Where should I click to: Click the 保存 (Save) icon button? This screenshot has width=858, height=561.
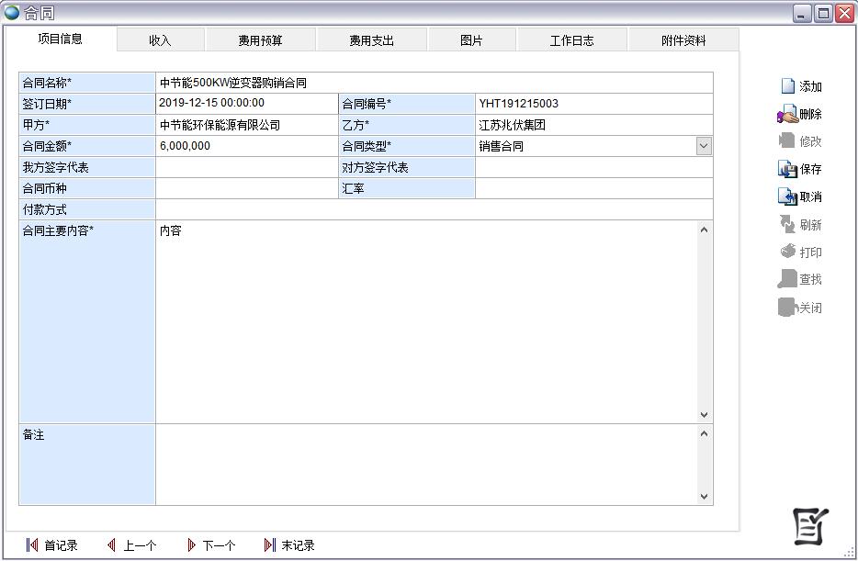click(x=800, y=170)
